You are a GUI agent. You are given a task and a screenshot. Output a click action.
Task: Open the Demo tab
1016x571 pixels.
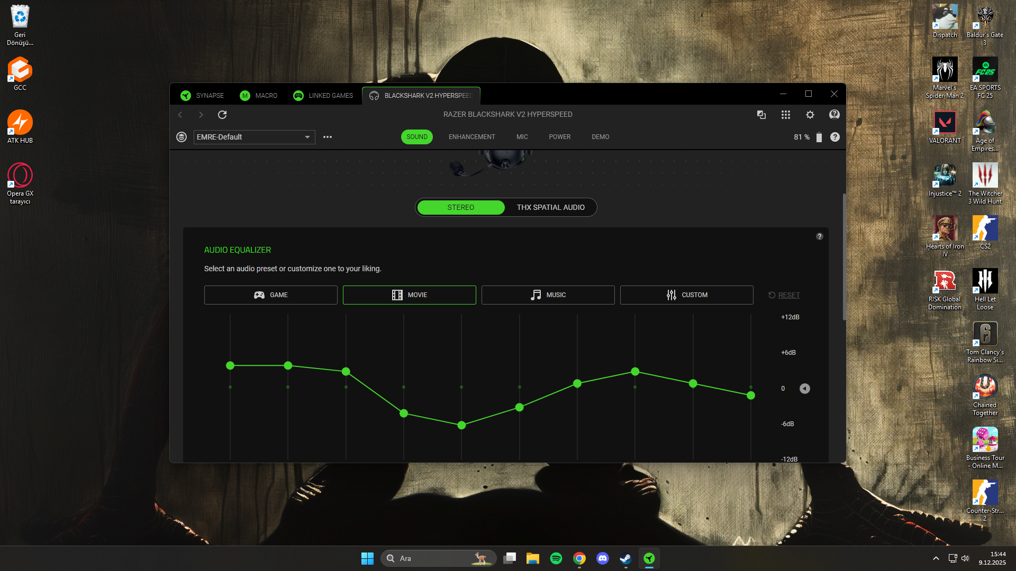coord(601,137)
